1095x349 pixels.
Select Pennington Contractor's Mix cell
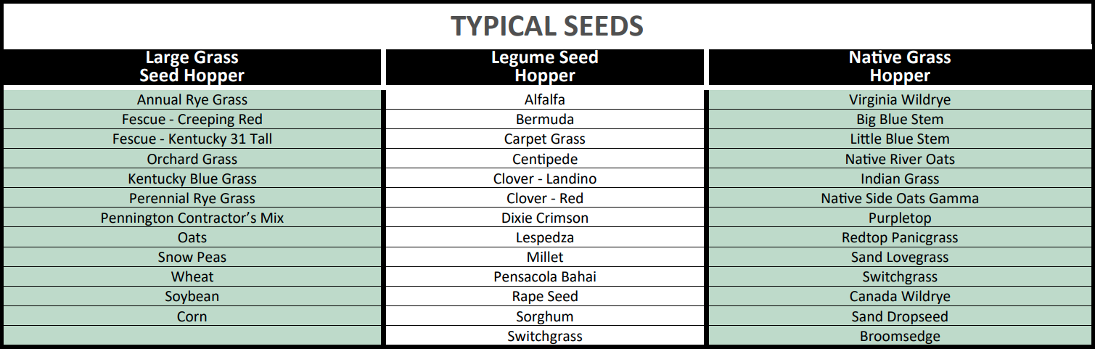click(x=192, y=218)
